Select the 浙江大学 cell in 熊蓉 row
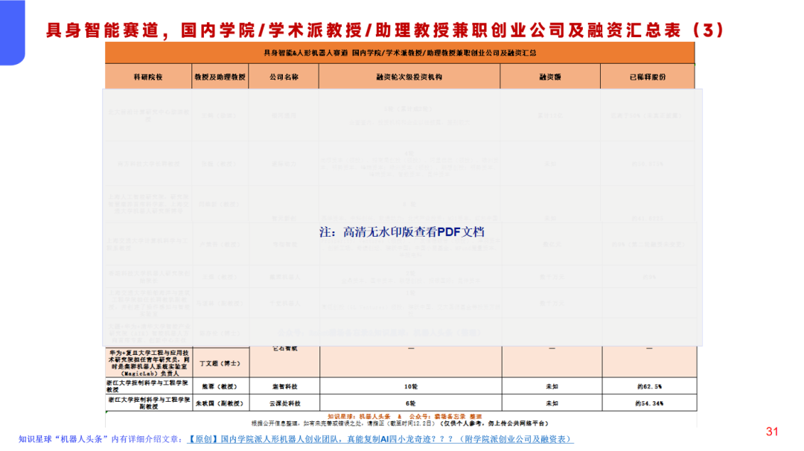This screenshot has height=451, width=804. click(x=148, y=386)
